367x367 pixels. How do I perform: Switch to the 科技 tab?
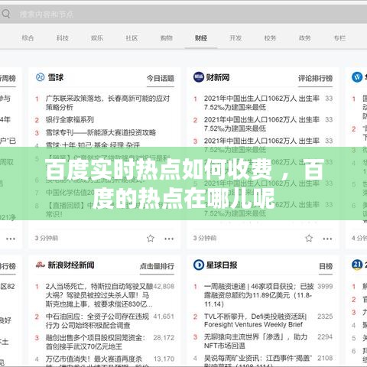(63, 38)
